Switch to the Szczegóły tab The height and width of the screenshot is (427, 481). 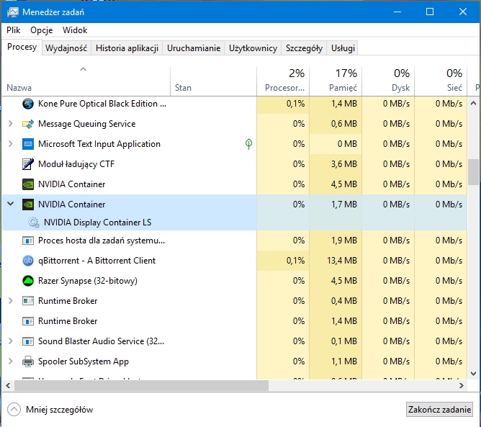304,48
